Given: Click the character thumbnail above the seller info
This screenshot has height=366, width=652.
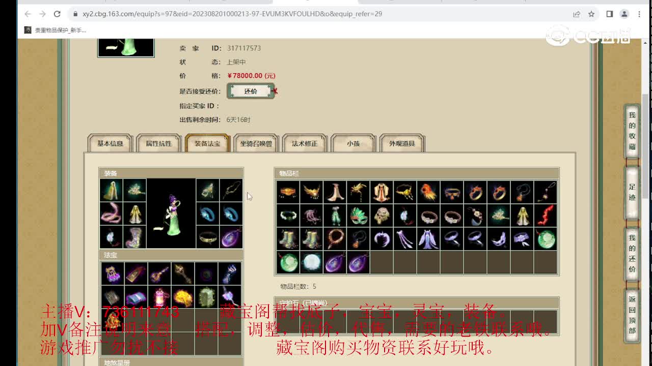Looking at the screenshot, I should click(126, 47).
